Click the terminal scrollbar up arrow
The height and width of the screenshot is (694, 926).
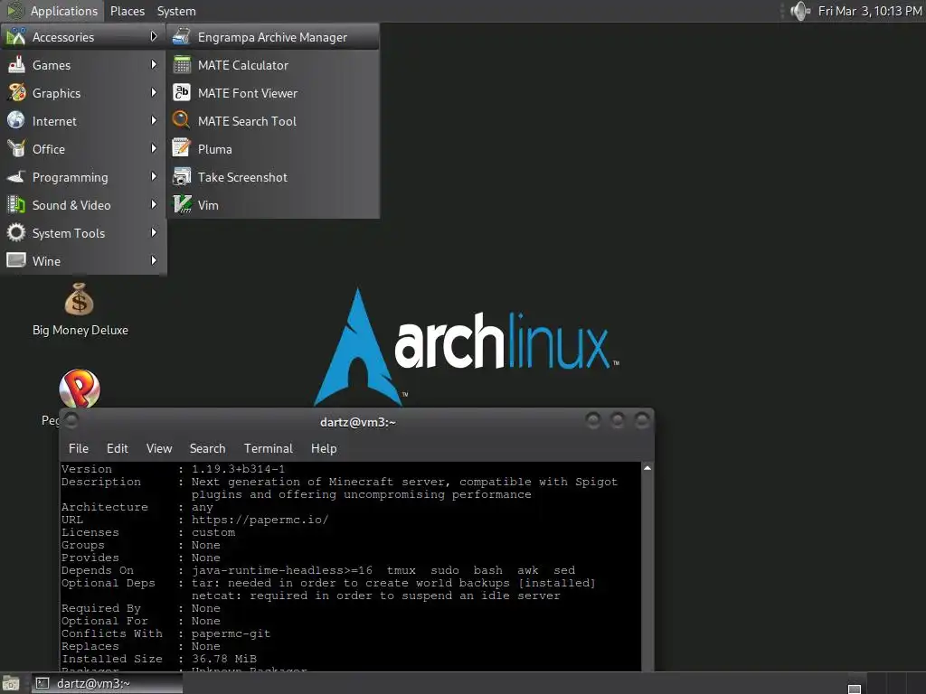(x=647, y=468)
